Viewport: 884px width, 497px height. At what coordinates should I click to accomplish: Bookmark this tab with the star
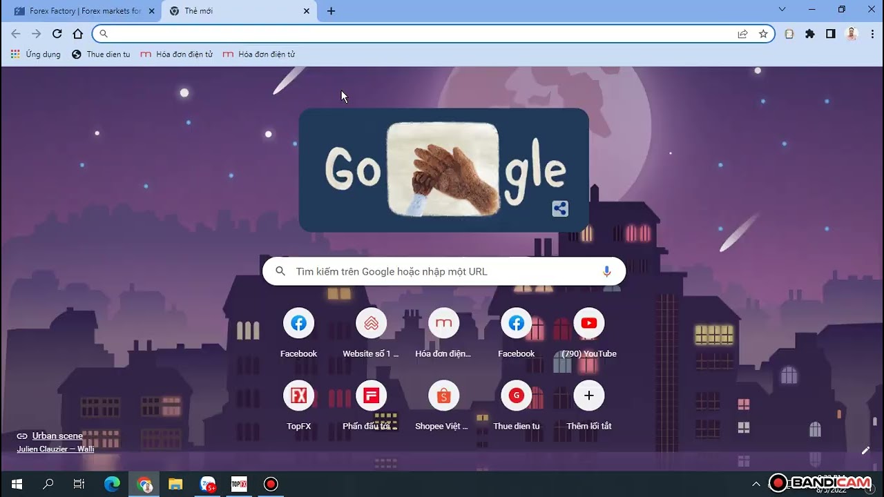click(x=763, y=34)
